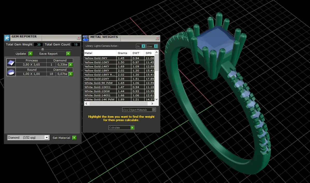Select the Yellow Gold:18KY row
310x183 pixels.
(119, 70)
